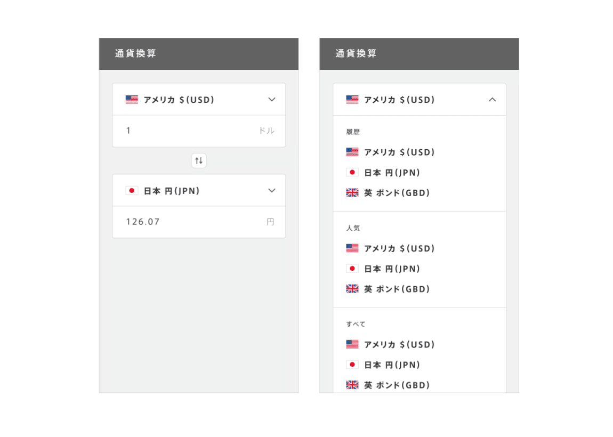Click the UK flag icon under 履歴
The image size is (613, 437).
click(x=352, y=193)
